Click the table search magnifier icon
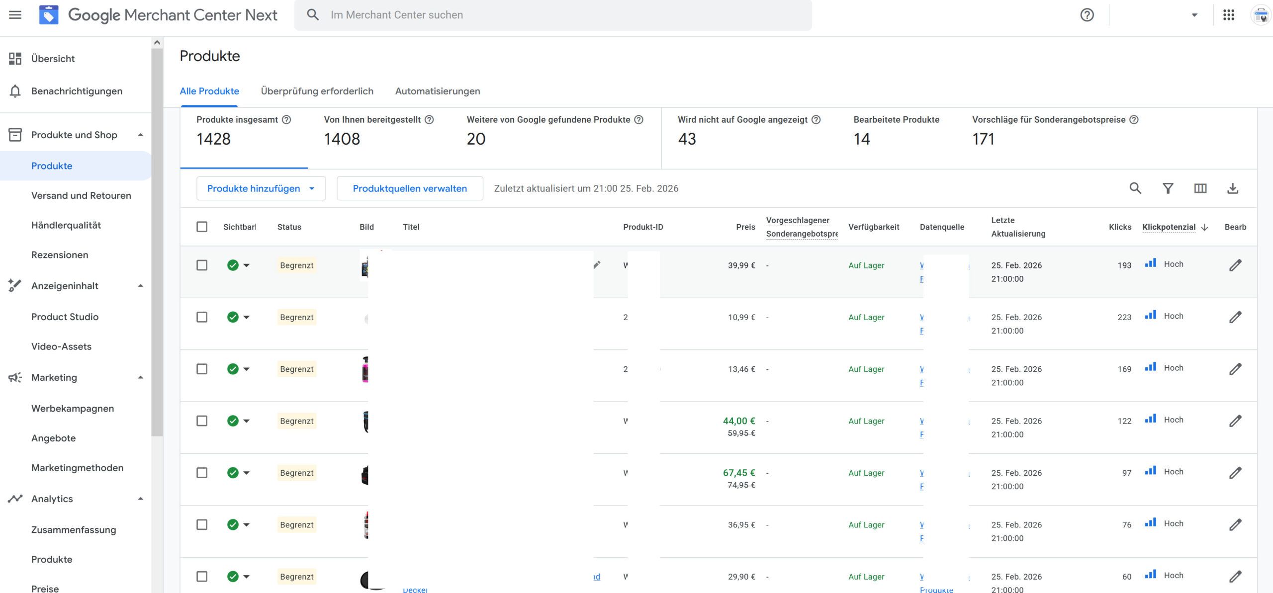 coord(1135,188)
